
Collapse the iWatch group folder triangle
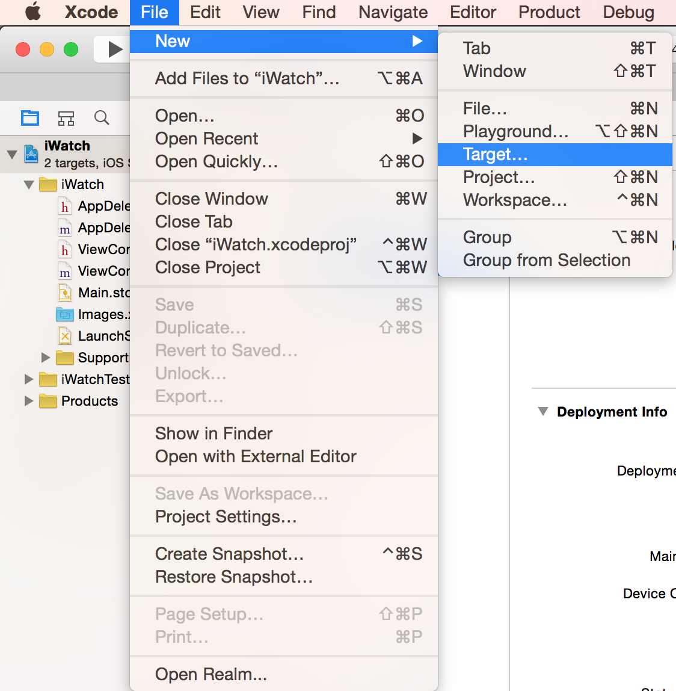tap(29, 185)
